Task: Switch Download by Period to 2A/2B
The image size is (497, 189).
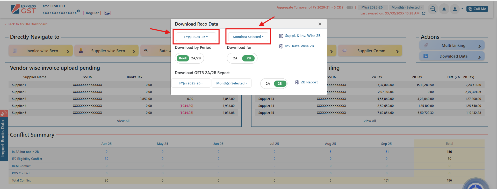Action: click(196, 58)
